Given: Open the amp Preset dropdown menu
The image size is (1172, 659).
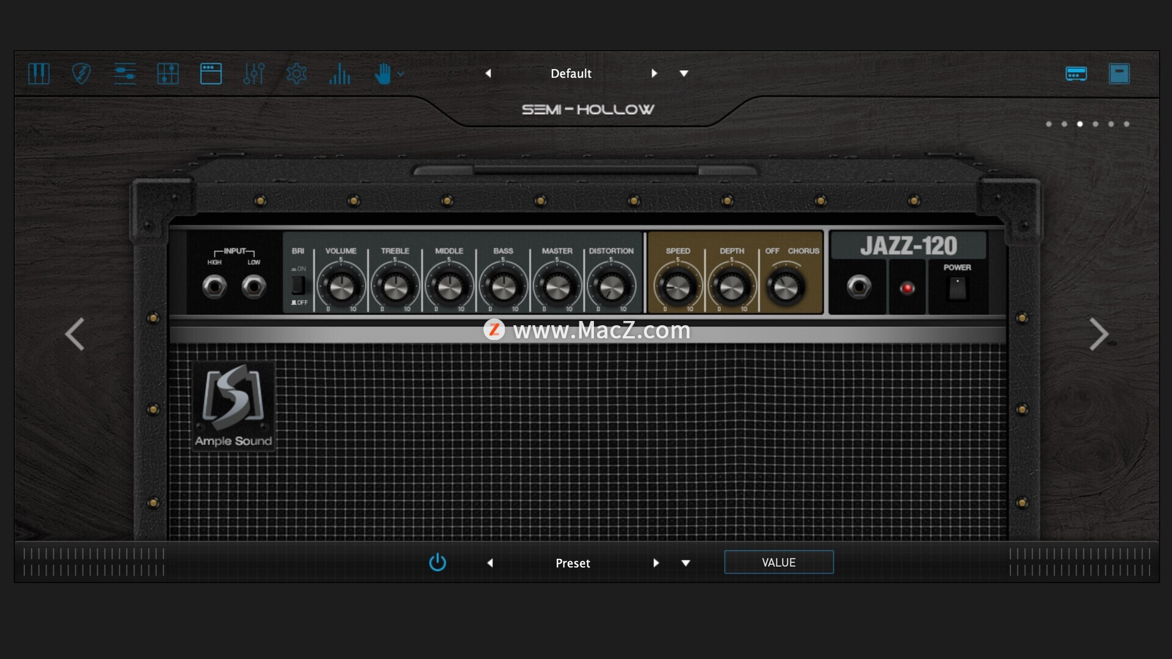Looking at the screenshot, I should (686, 563).
